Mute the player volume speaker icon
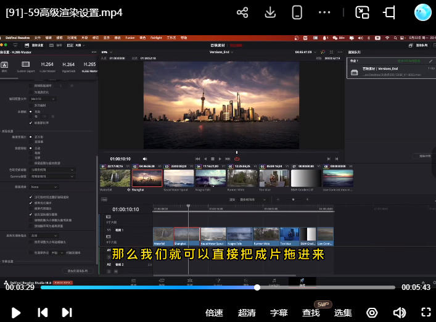The width and height of the screenshot is (436, 322). 400,313
